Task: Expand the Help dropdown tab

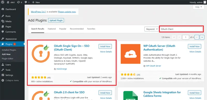Action: [x=198, y=7]
